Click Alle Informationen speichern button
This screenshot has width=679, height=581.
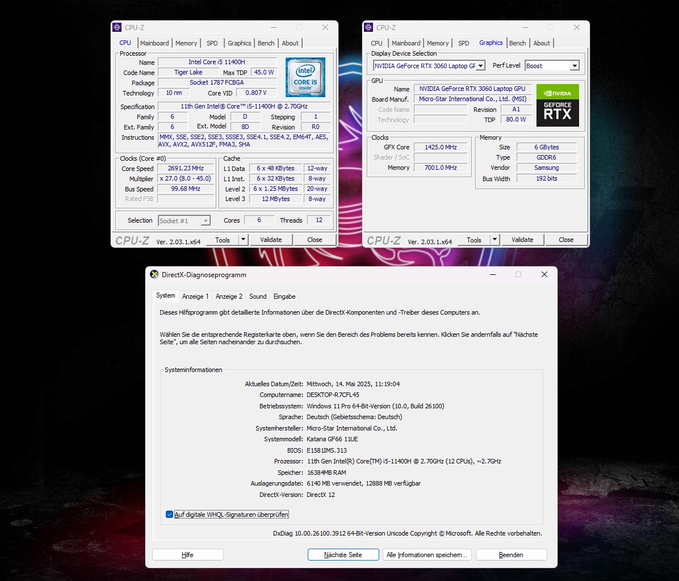[427, 555]
